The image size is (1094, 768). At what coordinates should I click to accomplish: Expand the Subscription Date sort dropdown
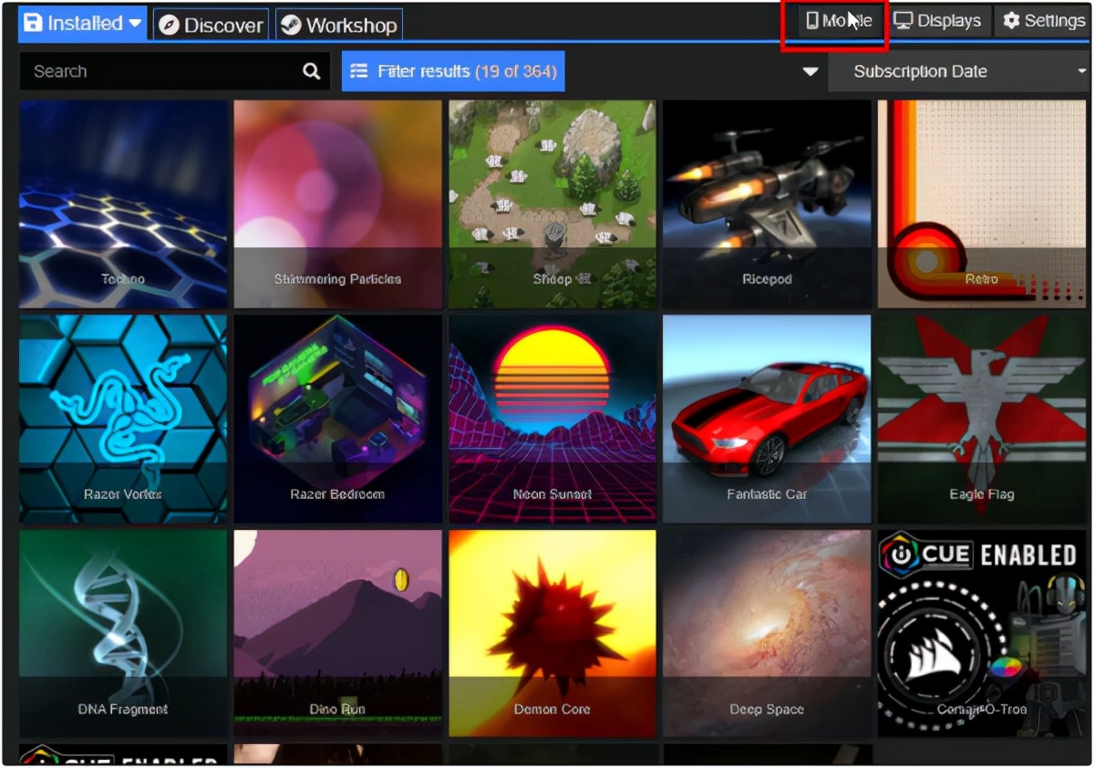960,71
